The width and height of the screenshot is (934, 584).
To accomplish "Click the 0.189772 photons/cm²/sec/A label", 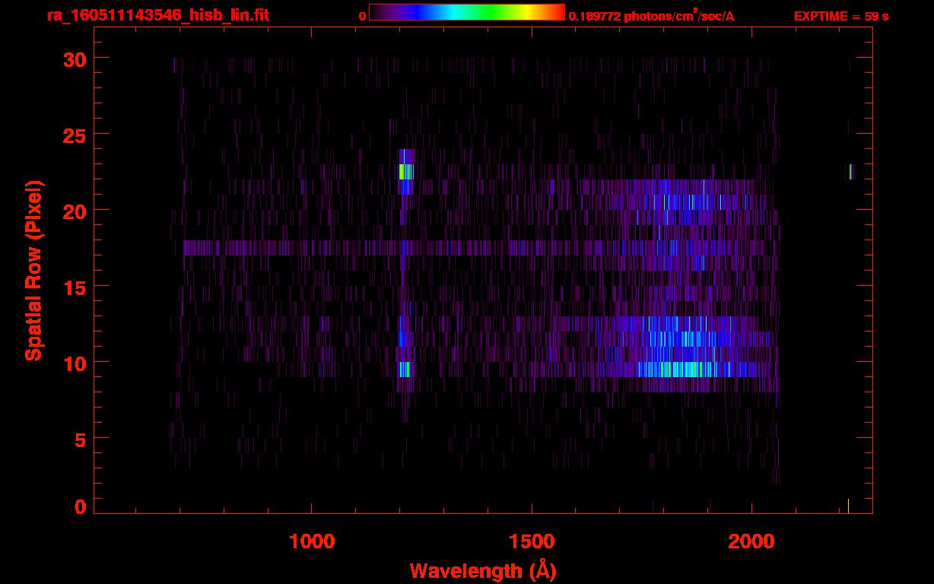I will [x=652, y=16].
